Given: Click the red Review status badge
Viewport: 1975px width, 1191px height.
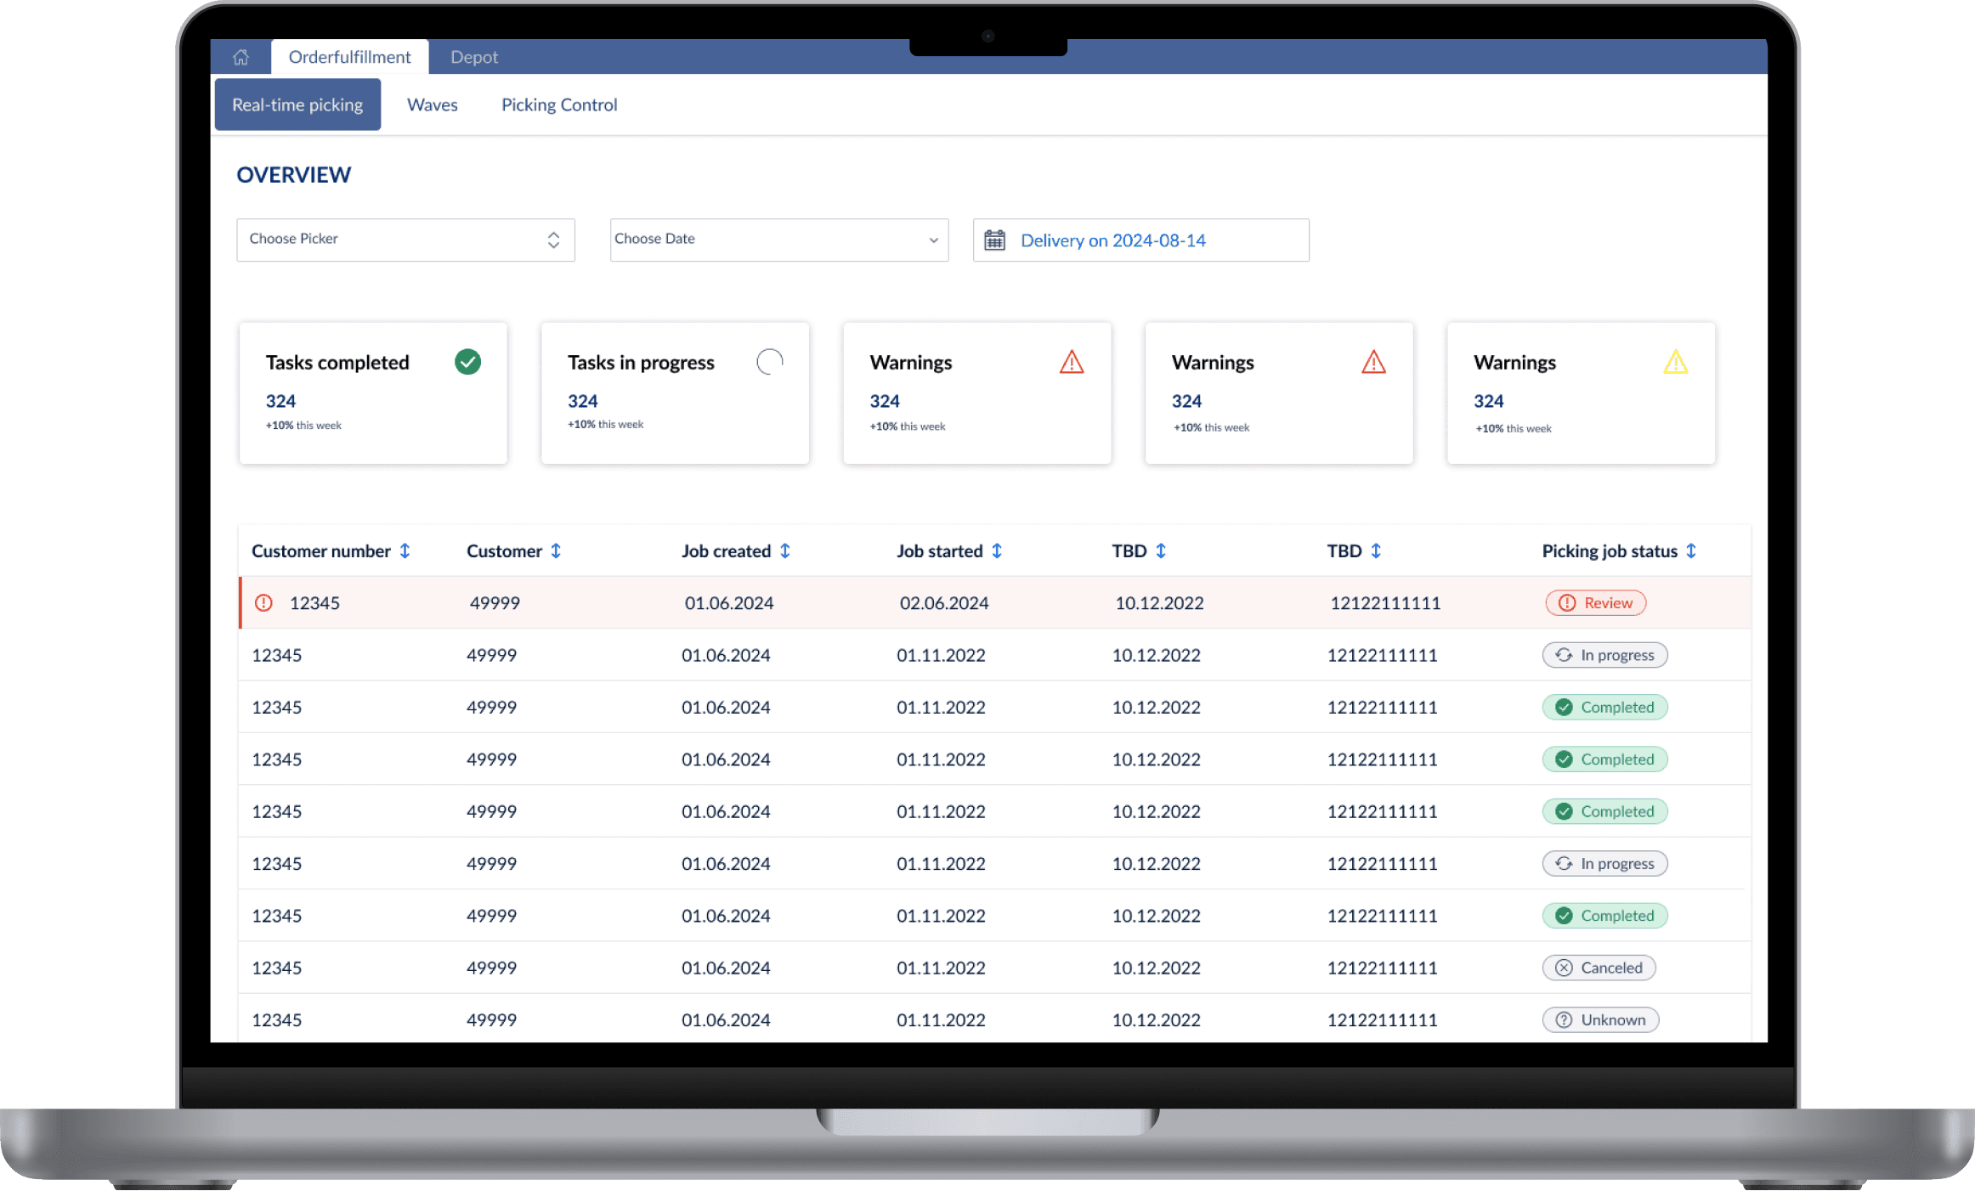Looking at the screenshot, I should [1595, 603].
